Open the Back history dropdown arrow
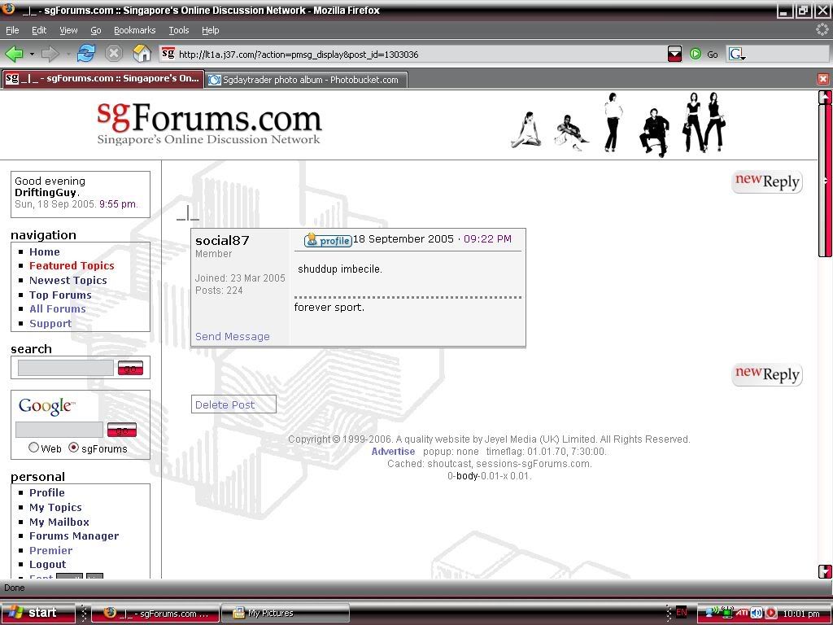This screenshot has width=833, height=625. [32, 55]
